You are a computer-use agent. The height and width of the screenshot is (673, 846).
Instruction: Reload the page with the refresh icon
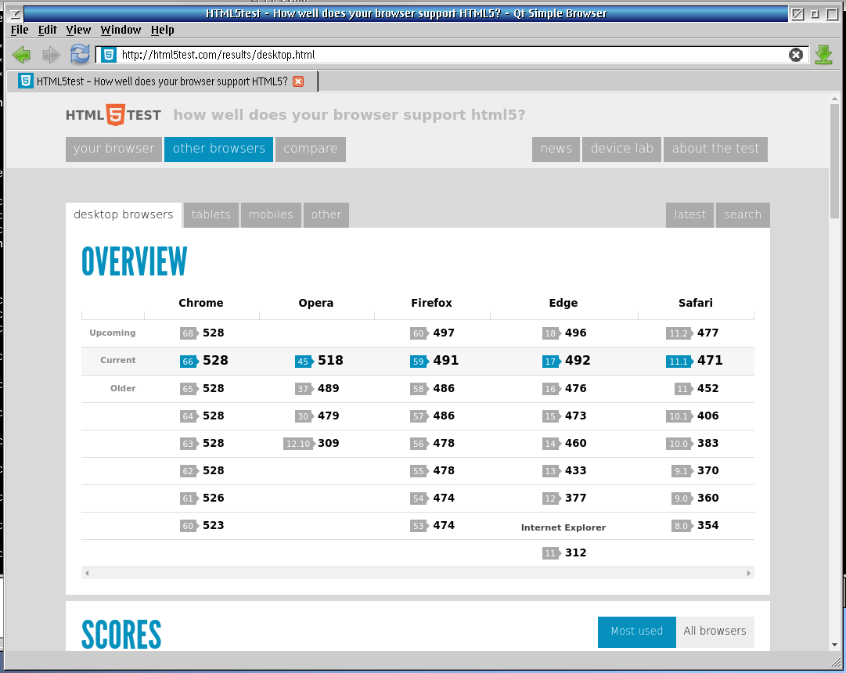[79, 55]
